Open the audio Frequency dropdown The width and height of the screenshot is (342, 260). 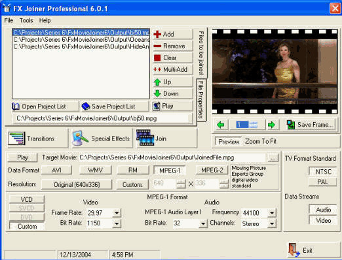(x=272, y=213)
